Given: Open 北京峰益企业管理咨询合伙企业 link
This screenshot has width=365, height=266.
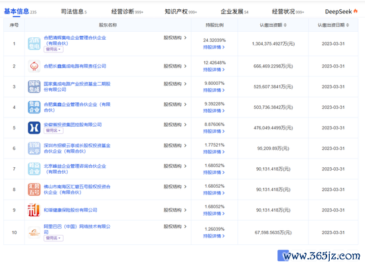Looking at the screenshot, I should pyautogui.click(x=75, y=168).
